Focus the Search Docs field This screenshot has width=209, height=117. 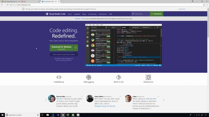coord(140,14)
